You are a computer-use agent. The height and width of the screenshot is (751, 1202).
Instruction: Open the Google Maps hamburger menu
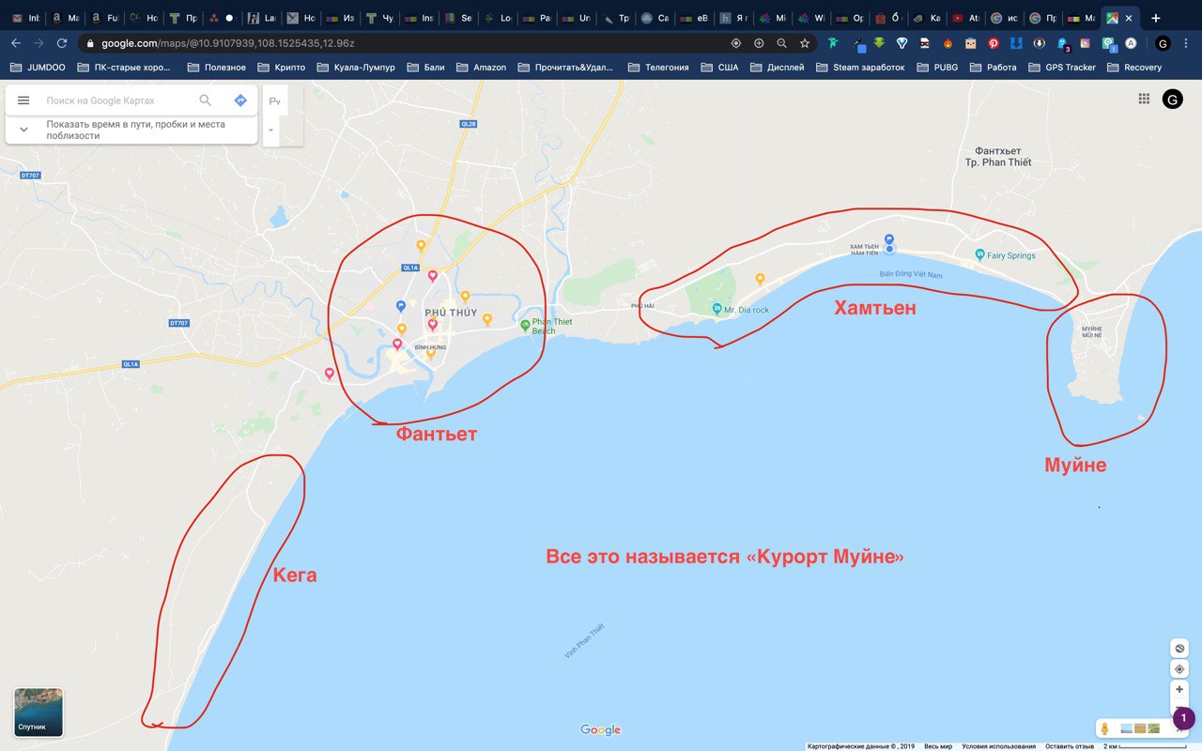pyautogui.click(x=23, y=100)
